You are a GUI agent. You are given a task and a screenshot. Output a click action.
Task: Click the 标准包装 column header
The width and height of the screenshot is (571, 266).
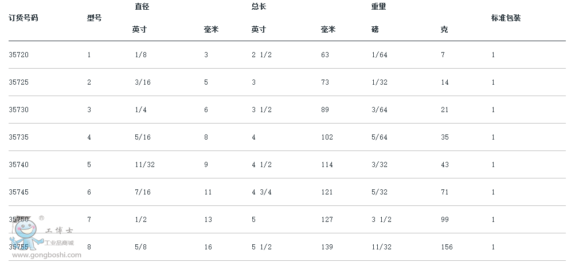click(x=506, y=18)
